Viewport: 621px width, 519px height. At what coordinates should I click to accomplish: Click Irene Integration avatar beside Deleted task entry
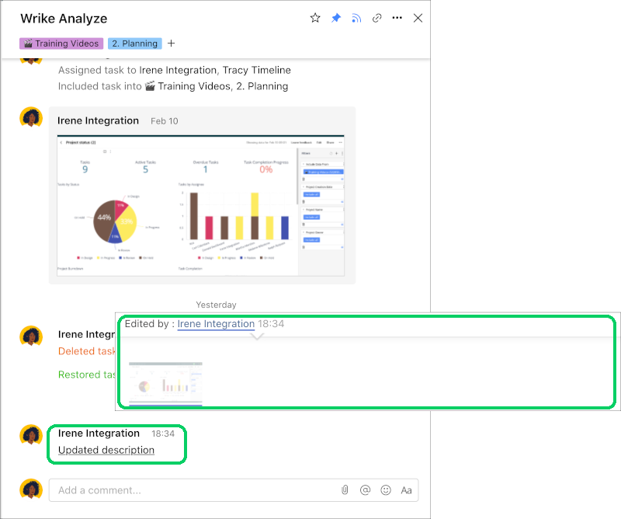point(31,336)
